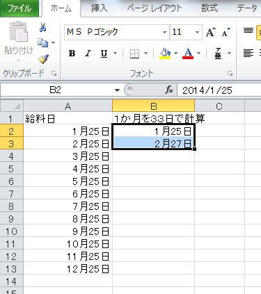This screenshot has width=261, height=294.
Task: Click the Copy icon
Action: coord(43,43)
